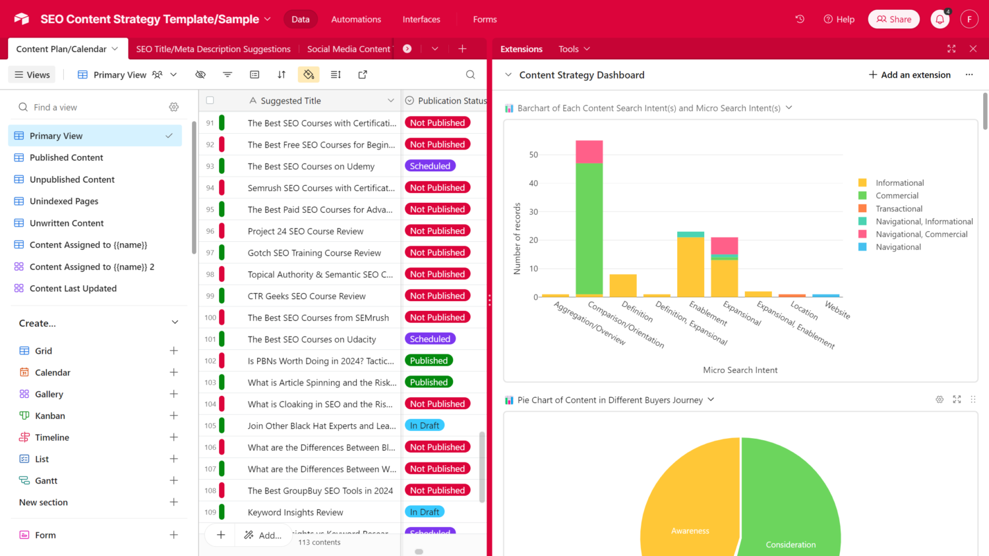Image resolution: width=989 pixels, height=556 pixels.
Task: Click the hide fields eye-slash icon
Action: point(200,74)
